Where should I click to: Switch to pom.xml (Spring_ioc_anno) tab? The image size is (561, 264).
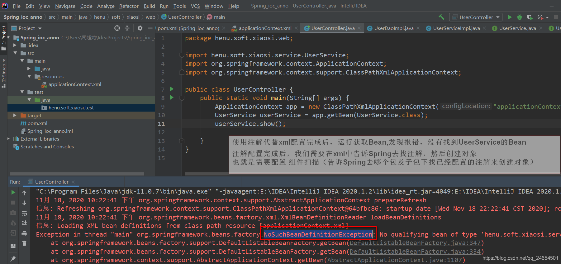tap(188, 28)
